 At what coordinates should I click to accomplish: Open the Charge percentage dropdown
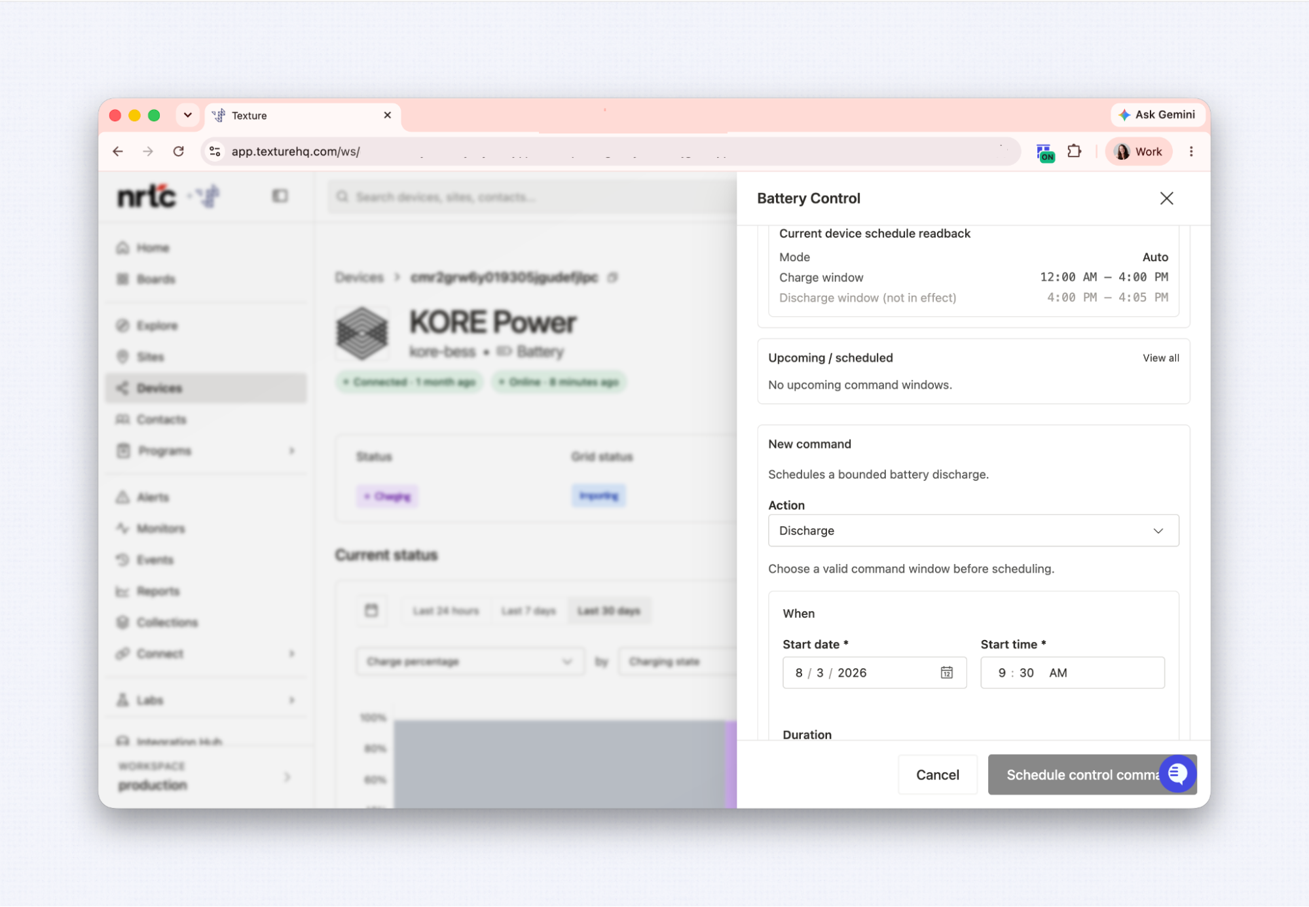point(470,662)
